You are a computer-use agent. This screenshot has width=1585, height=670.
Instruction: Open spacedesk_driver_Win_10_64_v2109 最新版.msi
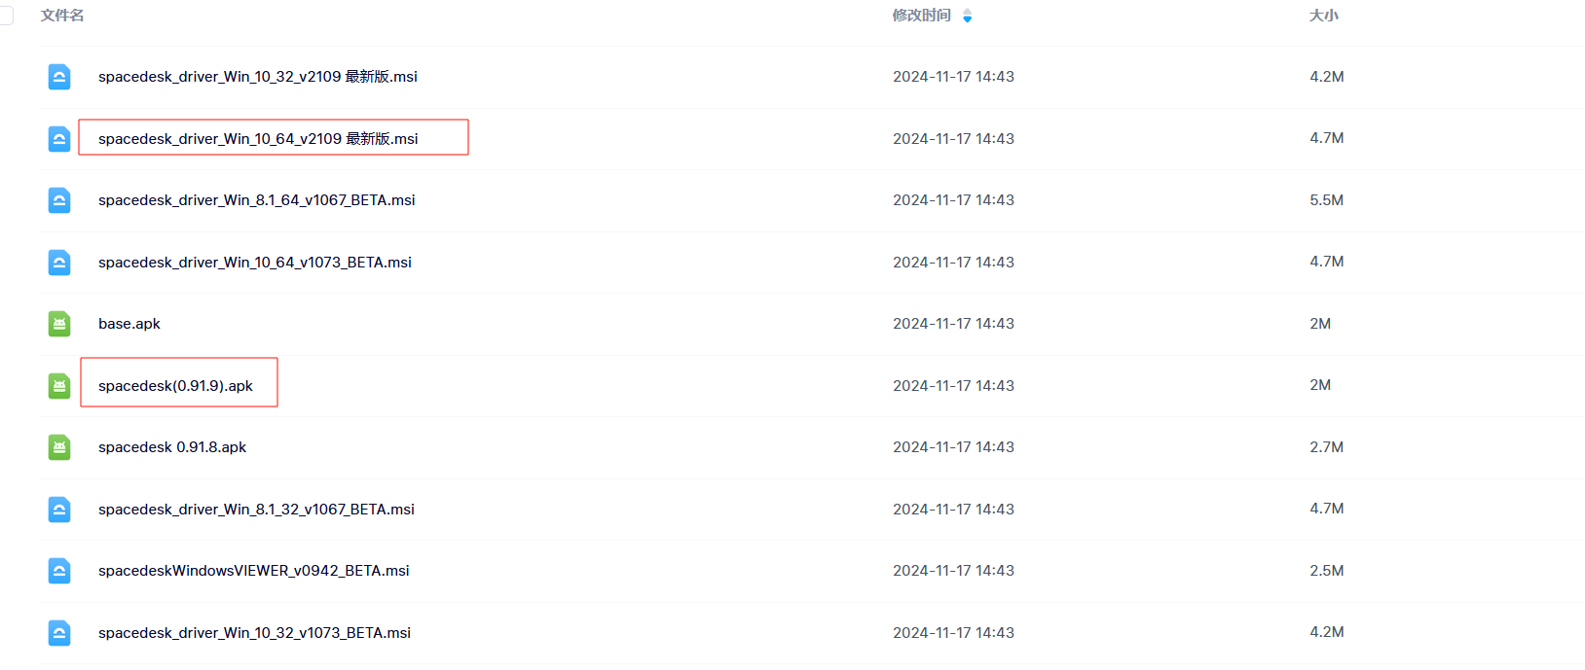[x=258, y=139]
